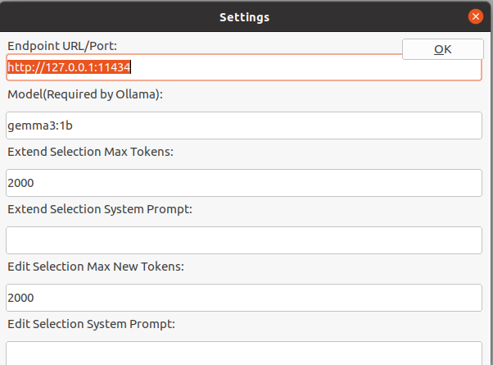Click the Edit Selection Max New Tokens label
Image resolution: width=493 pixels, height=365 pixels.
click(96, 267)
